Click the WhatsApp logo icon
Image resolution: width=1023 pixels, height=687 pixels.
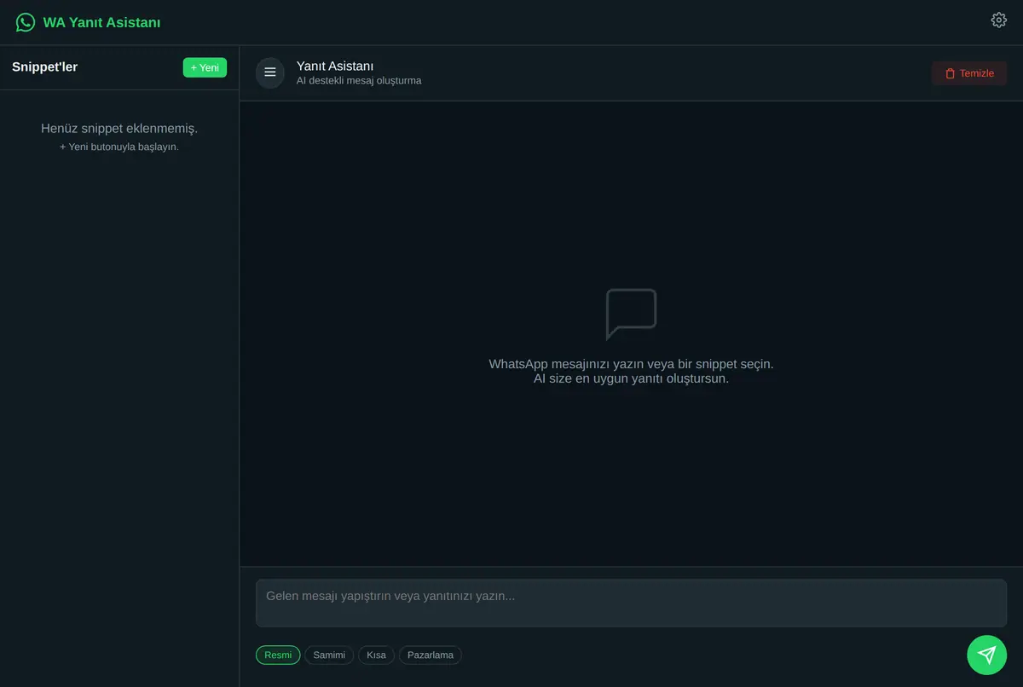pyautogui.click(x=26, y=22)
